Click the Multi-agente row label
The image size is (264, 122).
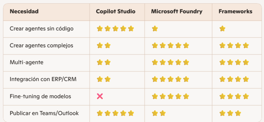[26, 62]
